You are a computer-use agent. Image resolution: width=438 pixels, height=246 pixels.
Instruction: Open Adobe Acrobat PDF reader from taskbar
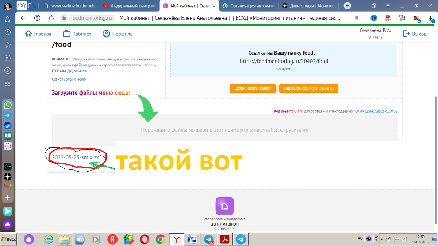point(224,239)
